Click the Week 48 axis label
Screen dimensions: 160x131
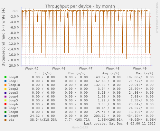113,69
